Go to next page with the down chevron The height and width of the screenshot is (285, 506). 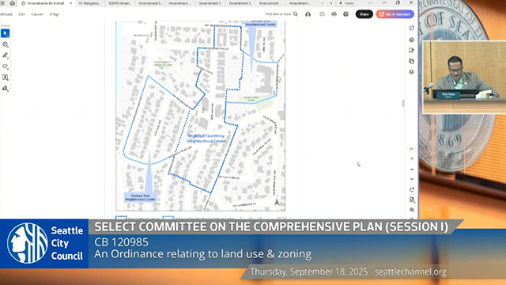[x=411, y=179]
